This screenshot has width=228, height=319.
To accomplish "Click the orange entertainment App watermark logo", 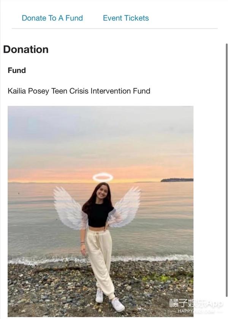I will pyautogui.click(x=196, y=303).
